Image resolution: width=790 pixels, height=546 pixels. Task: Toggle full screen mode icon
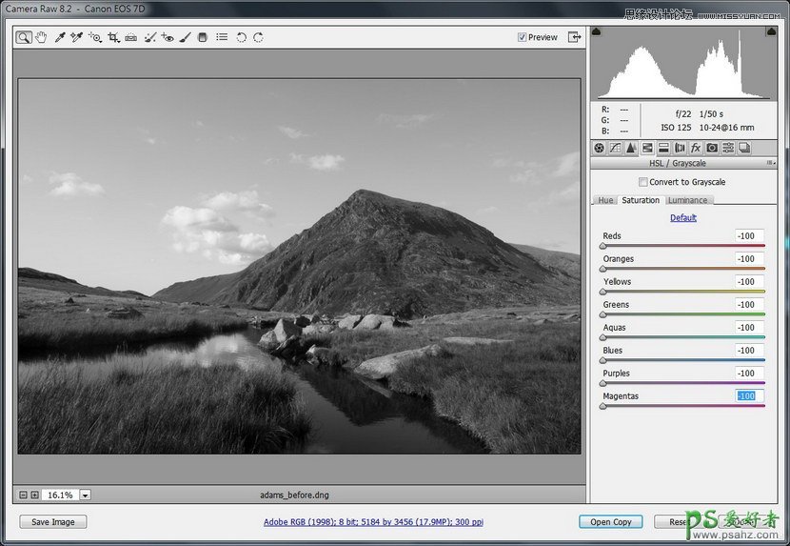pos(574,37)
